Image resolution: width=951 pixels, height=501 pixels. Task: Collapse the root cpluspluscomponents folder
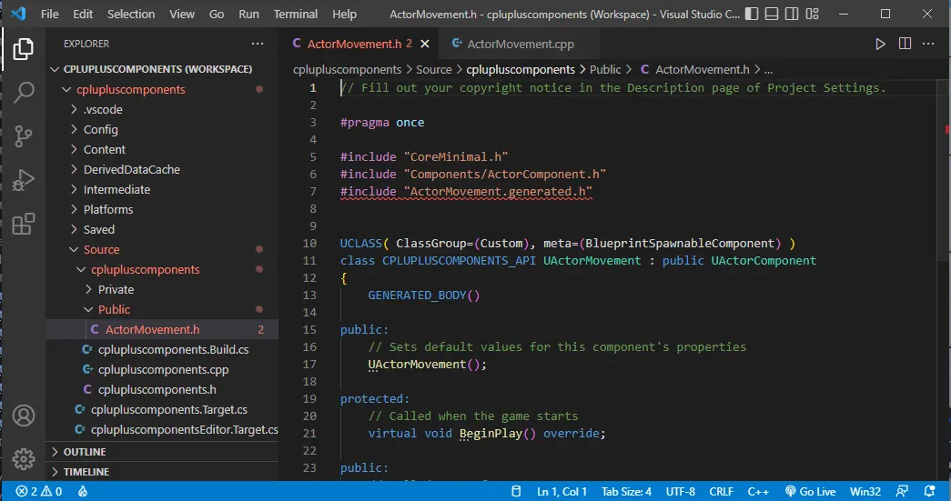(x=163, y=89)
